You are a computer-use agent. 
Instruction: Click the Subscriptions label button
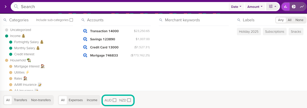(x=275, y=32)
